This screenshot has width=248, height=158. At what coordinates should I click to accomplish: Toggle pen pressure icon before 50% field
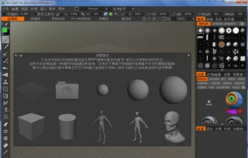pyautogui.click(x=123, y=14)
